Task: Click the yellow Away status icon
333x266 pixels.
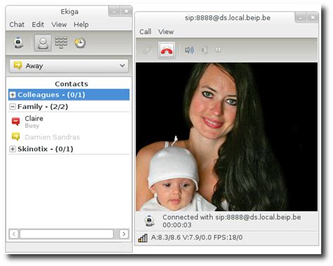Action: (18, 65)
